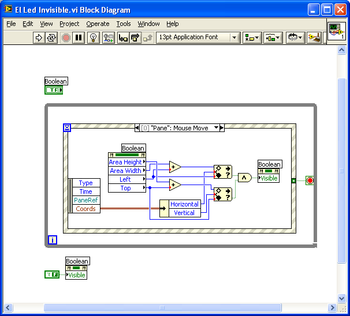
Task: Select the Horizontal unbundle element
Action: 185,204
